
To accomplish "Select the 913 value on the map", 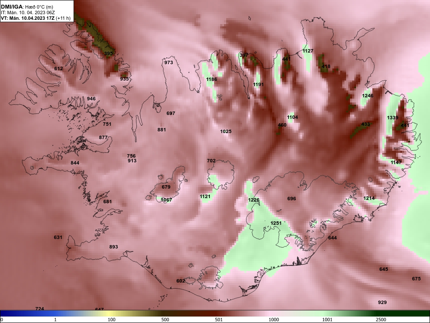I will 132,161.
